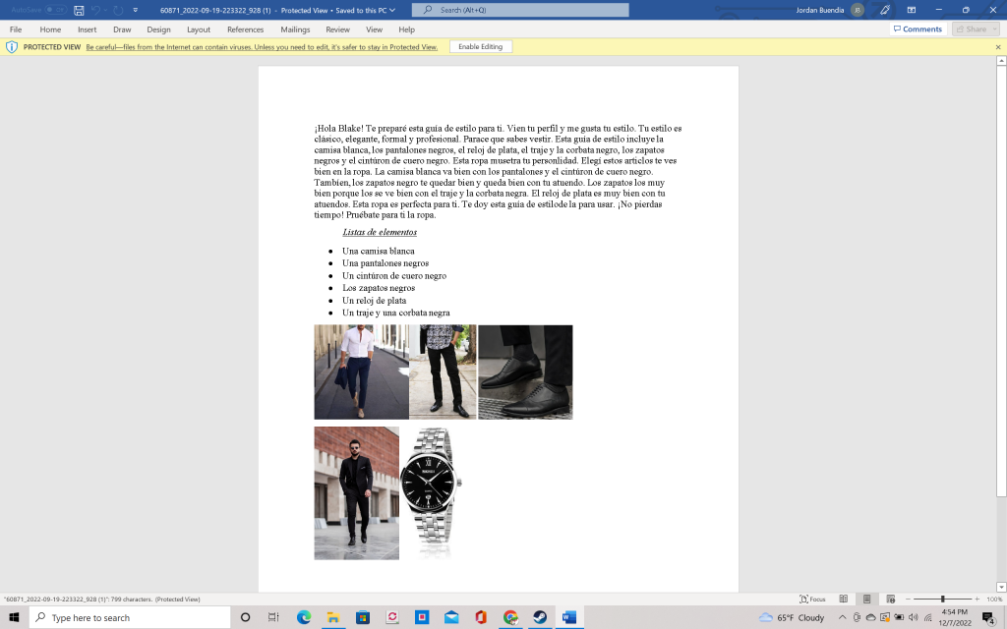This screenshot has width=1007, height=629.
Task: Click the pen icon in title bar
Action: tap(885, 10)
